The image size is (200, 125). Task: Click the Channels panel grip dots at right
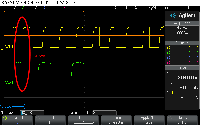pyautogui.click(x=198, y=43)
